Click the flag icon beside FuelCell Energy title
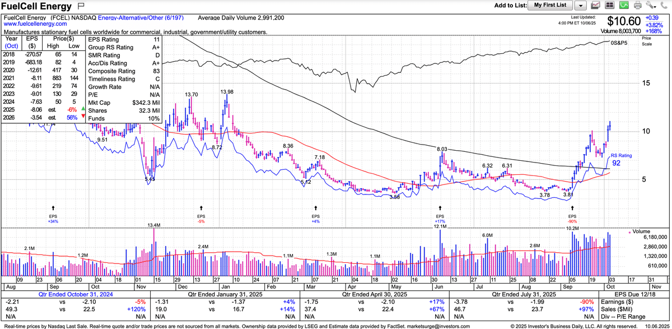This screenshot has width=672, height=329. coord(81,7)
